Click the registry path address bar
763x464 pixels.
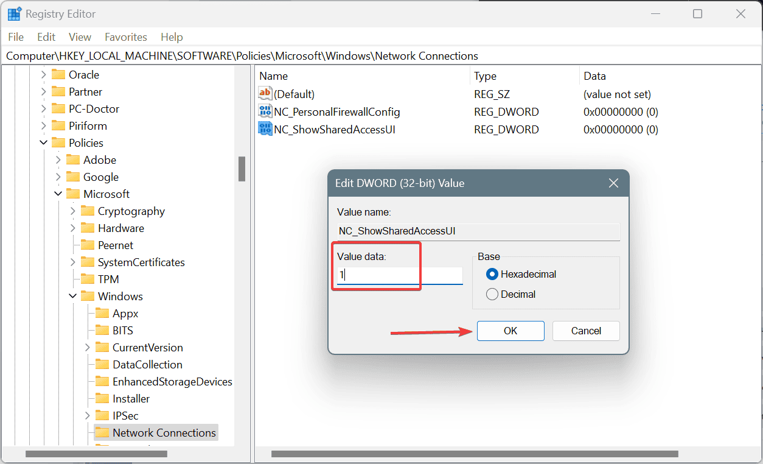381,55
